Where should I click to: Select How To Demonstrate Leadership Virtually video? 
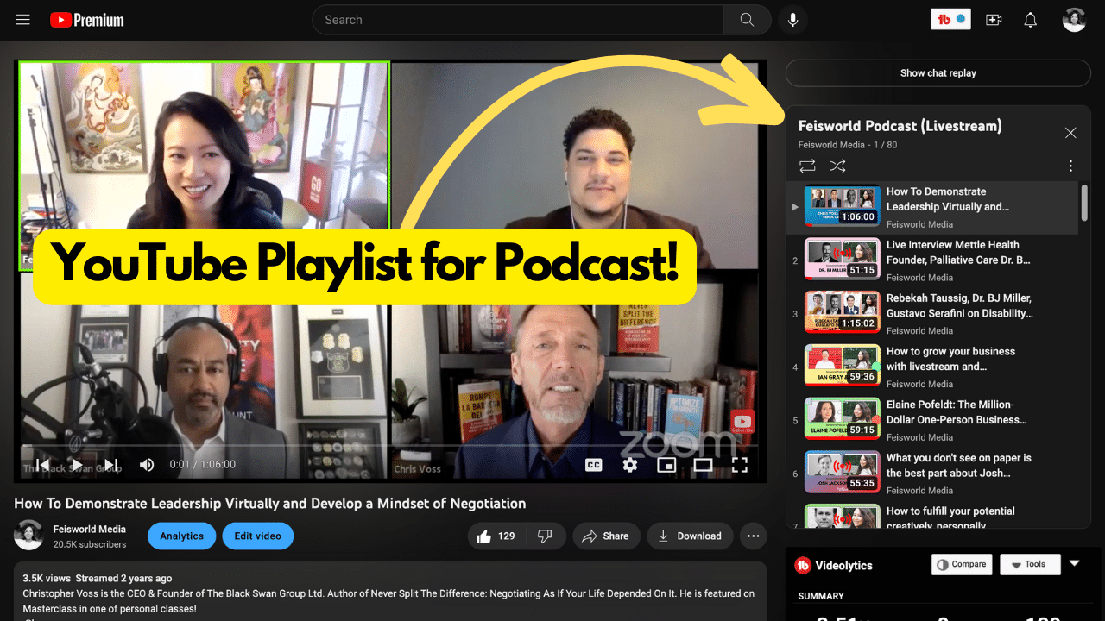click(932, 208)
